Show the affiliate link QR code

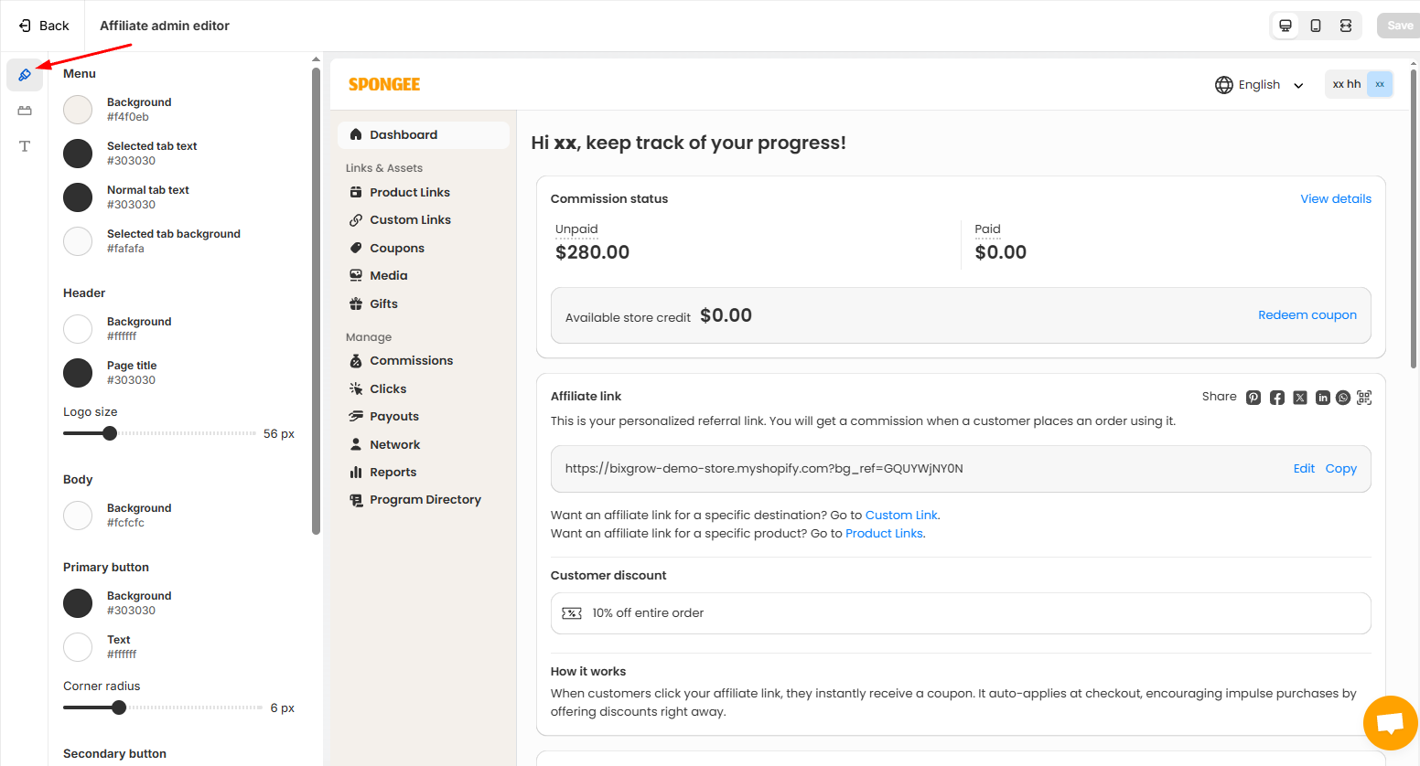1364,398
